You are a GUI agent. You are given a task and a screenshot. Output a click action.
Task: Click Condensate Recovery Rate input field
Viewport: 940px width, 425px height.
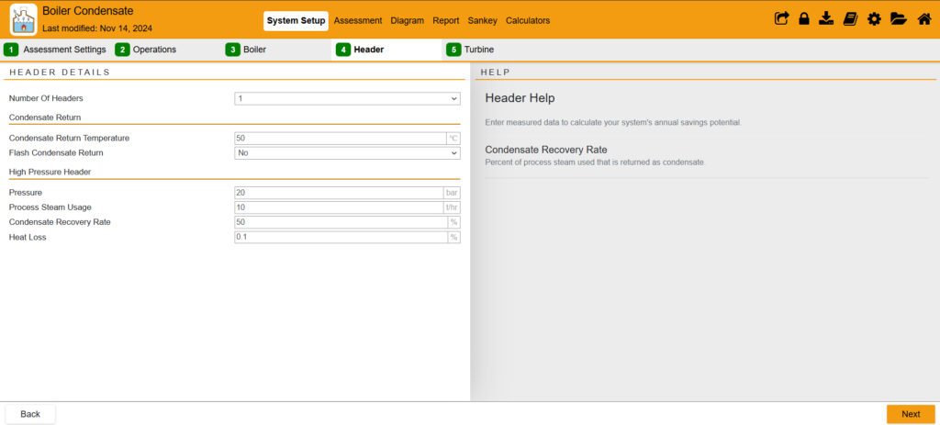click(x=341, y=222)
